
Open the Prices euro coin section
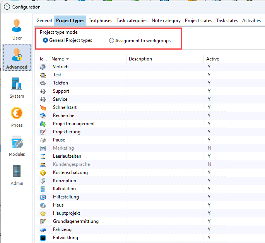point(17,116)
